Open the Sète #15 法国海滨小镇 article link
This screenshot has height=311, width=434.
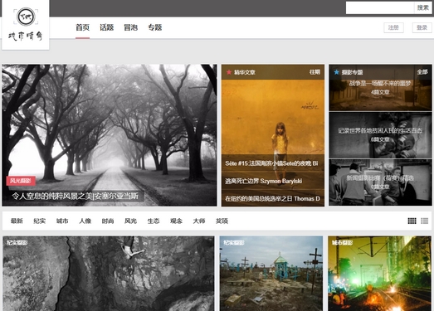click(272, 163)
